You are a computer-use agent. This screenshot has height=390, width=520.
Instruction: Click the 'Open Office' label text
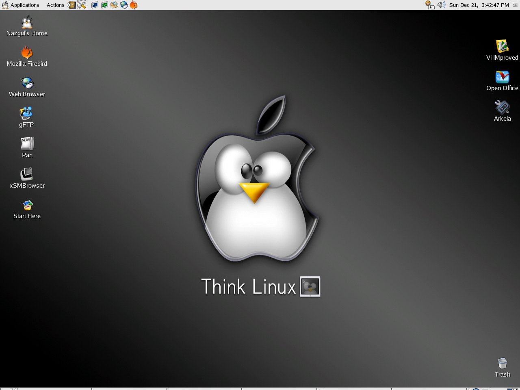502,88
